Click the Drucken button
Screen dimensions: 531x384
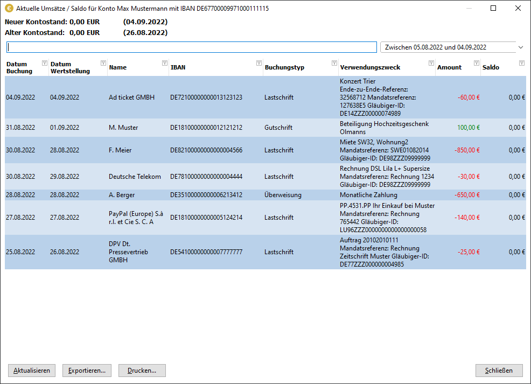(142, 371)
